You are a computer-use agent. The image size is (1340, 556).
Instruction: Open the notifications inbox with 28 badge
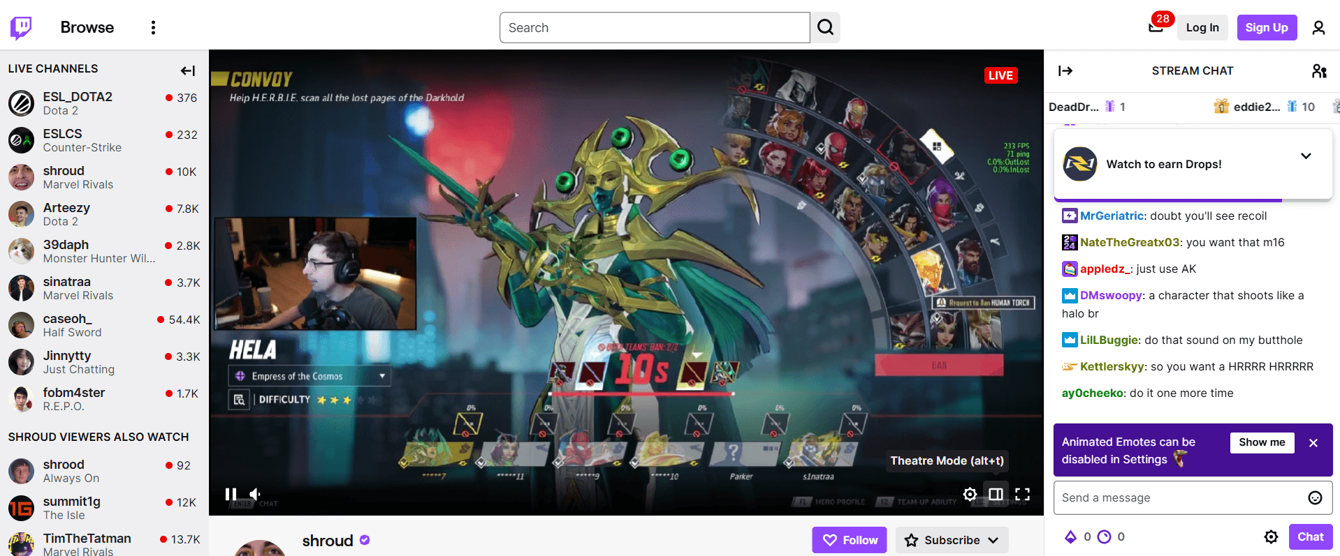pos(1156,27)
